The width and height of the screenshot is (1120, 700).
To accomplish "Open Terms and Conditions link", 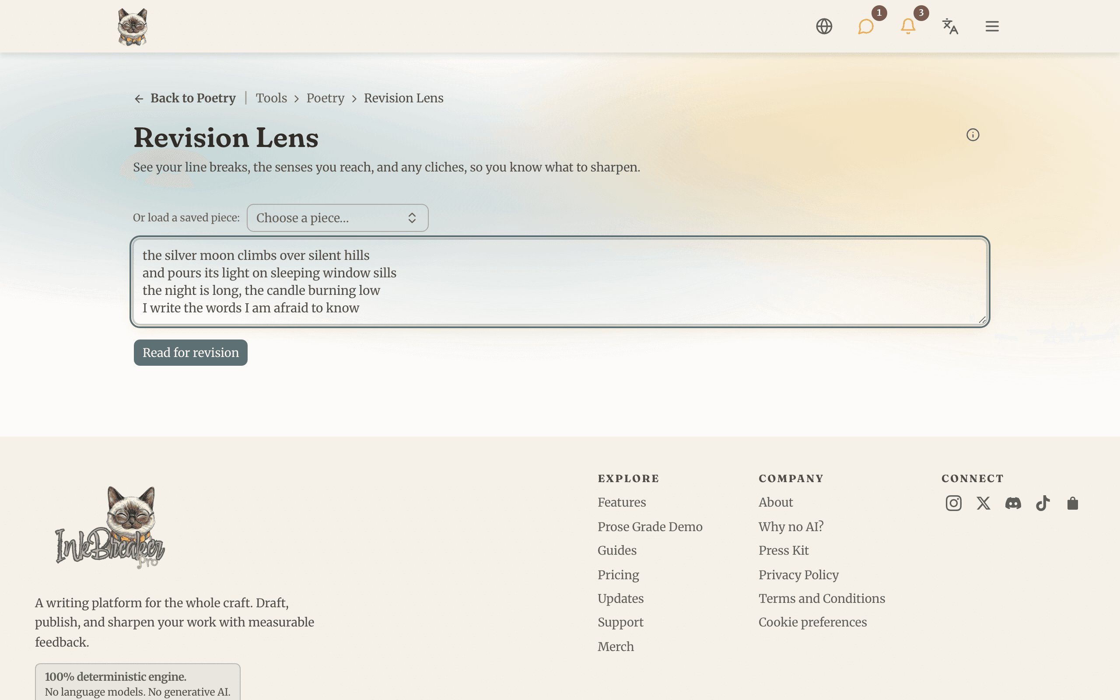I will (822, 598).
